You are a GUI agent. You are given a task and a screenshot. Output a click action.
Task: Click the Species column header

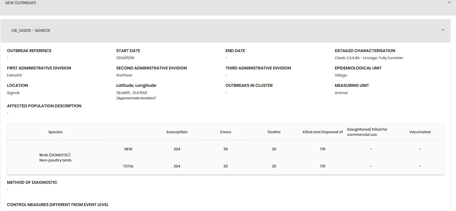pyautogui.click(x=55, y=132)
